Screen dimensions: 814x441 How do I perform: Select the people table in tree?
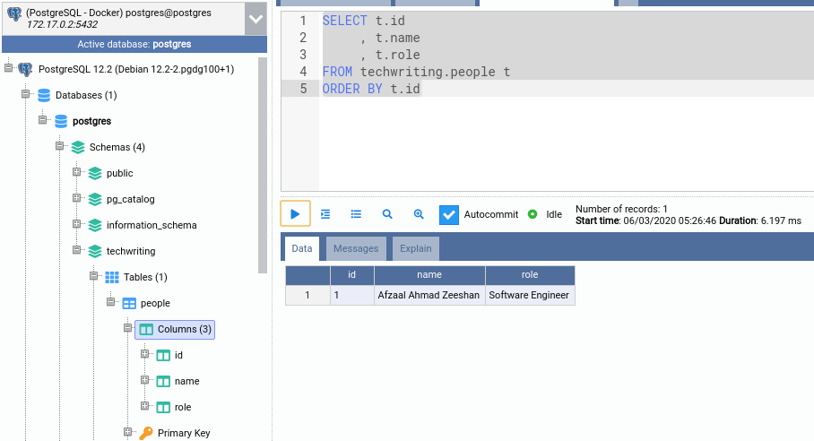click(155, 303)
